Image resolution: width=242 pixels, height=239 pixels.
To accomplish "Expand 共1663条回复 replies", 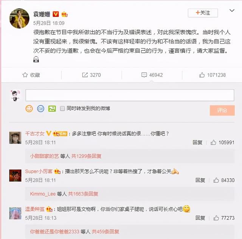I will point(83,194).
